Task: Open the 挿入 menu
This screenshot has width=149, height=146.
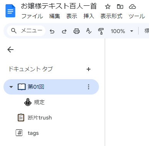Action: point(89,16)
